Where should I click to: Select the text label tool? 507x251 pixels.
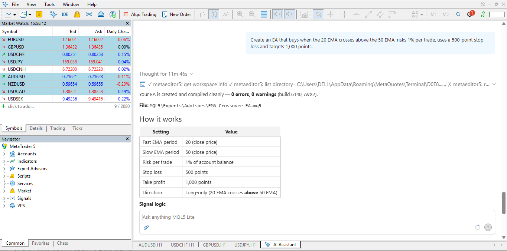click(x=404, y=14)
